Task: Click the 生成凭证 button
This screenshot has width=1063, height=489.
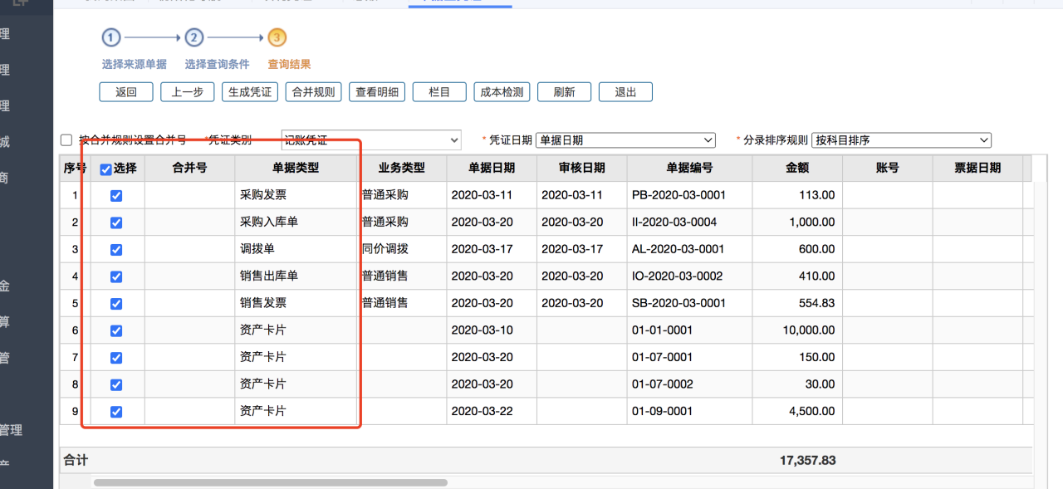Action: click(x=250, y=92)
